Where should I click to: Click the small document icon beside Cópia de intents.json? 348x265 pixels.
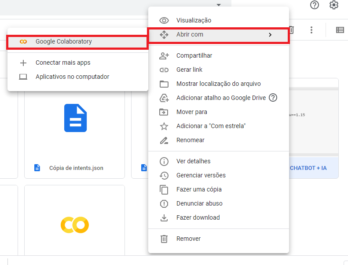coord(37,168)
